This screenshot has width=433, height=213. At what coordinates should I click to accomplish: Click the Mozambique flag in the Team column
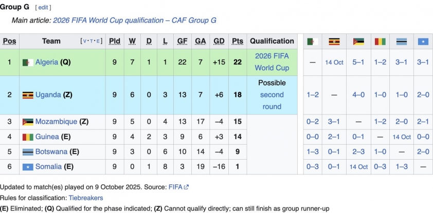tap(27, 122)
